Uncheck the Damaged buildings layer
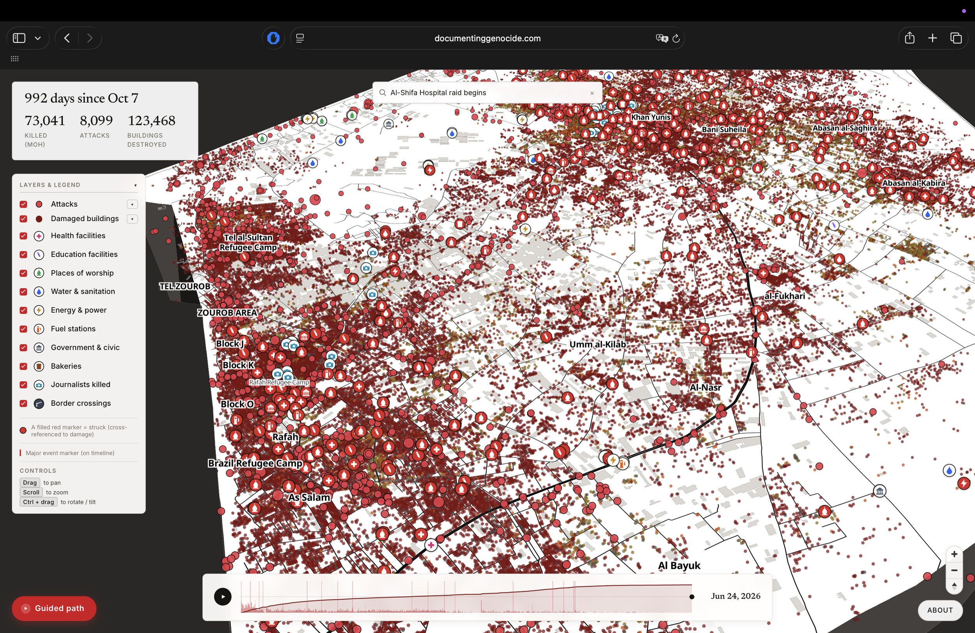975x633 pixels. pos(23,219)
